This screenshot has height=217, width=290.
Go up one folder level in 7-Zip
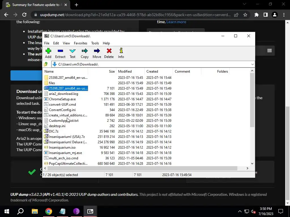[x=46, y=64]
